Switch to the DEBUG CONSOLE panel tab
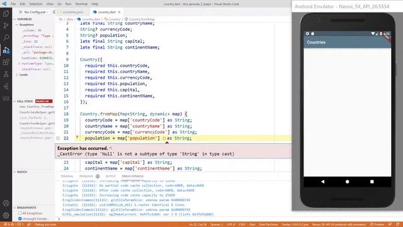The height and width of the screenshot is (227, 403). (x=132, y=177)
